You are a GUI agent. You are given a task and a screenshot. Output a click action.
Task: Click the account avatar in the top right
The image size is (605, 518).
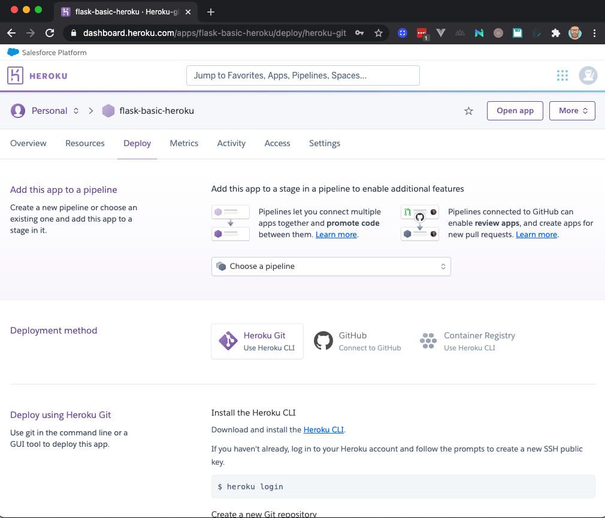(588, 75)
